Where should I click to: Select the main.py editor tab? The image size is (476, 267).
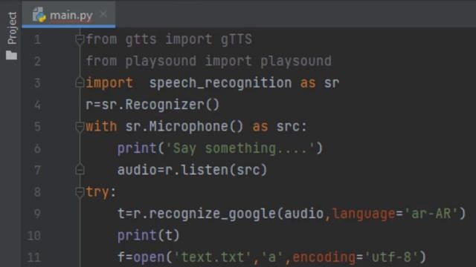[68, 15]
